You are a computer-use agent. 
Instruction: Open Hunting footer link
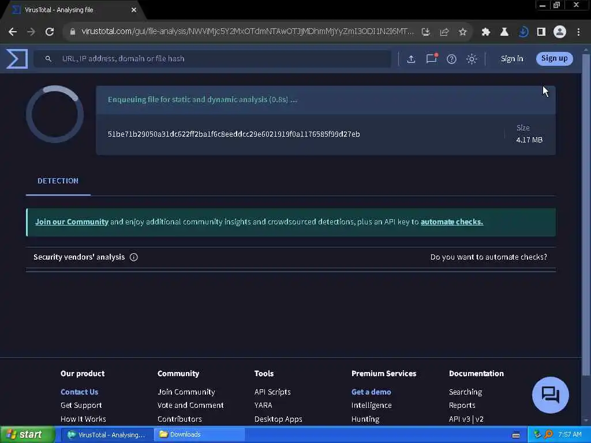[365, 419]
